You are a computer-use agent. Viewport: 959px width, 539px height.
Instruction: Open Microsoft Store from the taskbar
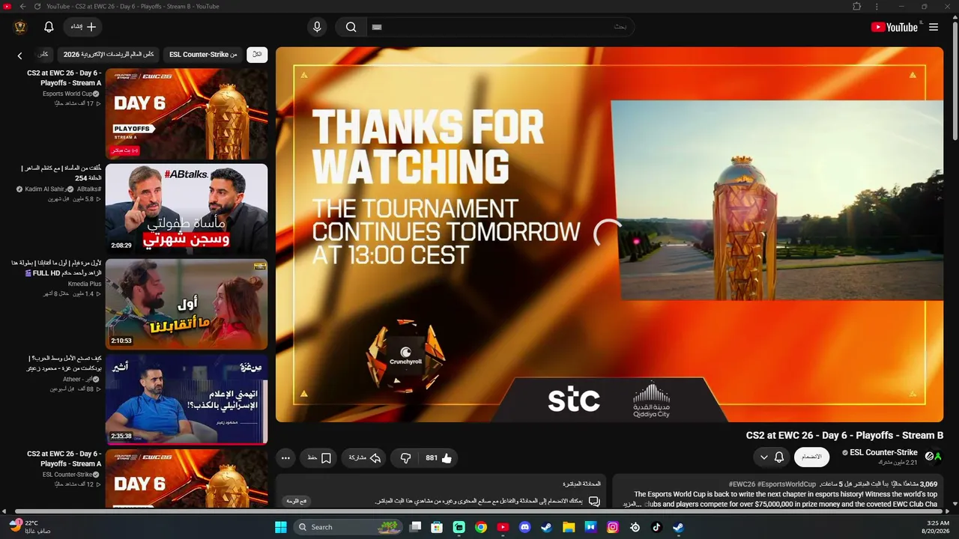[x=437, y=527]
